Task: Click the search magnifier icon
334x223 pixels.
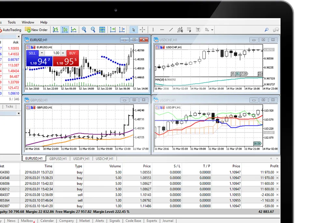Action: click(x=267, y=30)
